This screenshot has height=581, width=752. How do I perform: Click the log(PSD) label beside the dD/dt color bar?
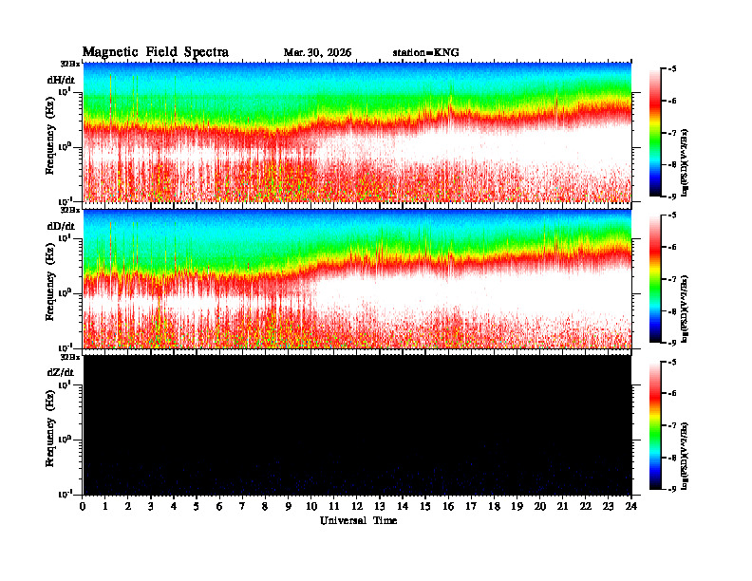click(x=685, y=309)
